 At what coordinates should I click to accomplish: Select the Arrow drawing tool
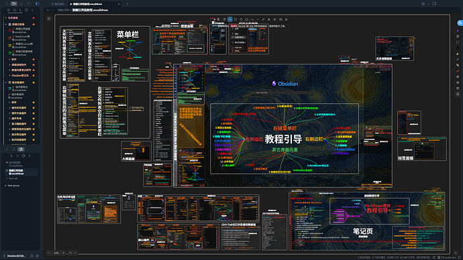(x=252, y=19)
